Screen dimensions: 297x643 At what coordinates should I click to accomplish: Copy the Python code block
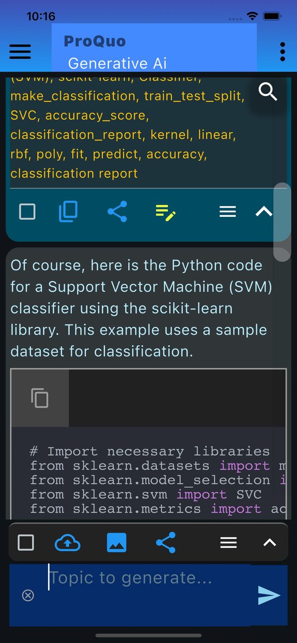(x=40, y=398)
